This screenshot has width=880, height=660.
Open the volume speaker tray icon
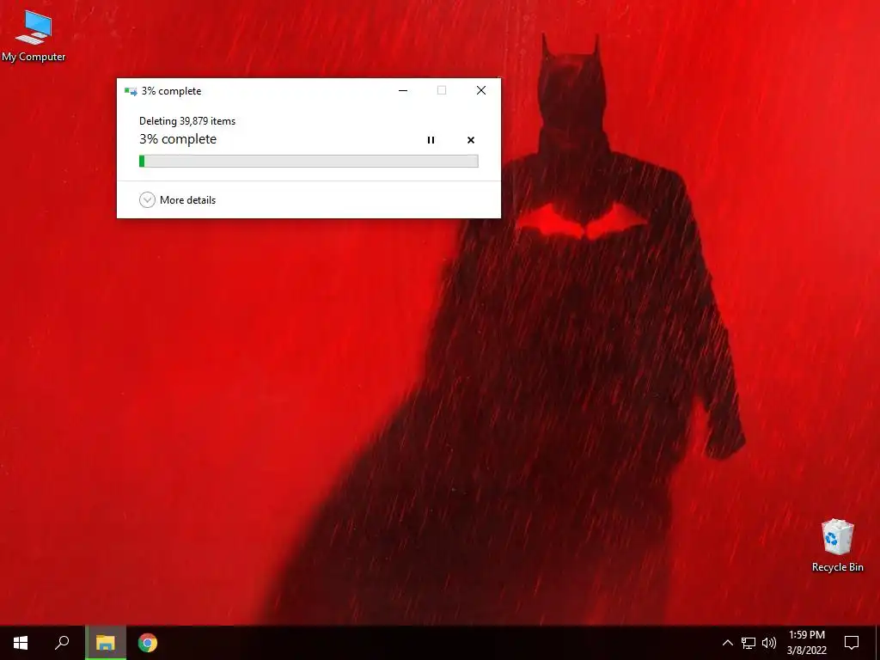(x=769, y=643)
